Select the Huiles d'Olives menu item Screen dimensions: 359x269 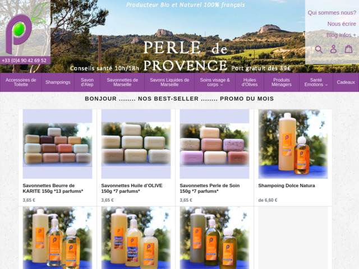[x=250, y=82]
